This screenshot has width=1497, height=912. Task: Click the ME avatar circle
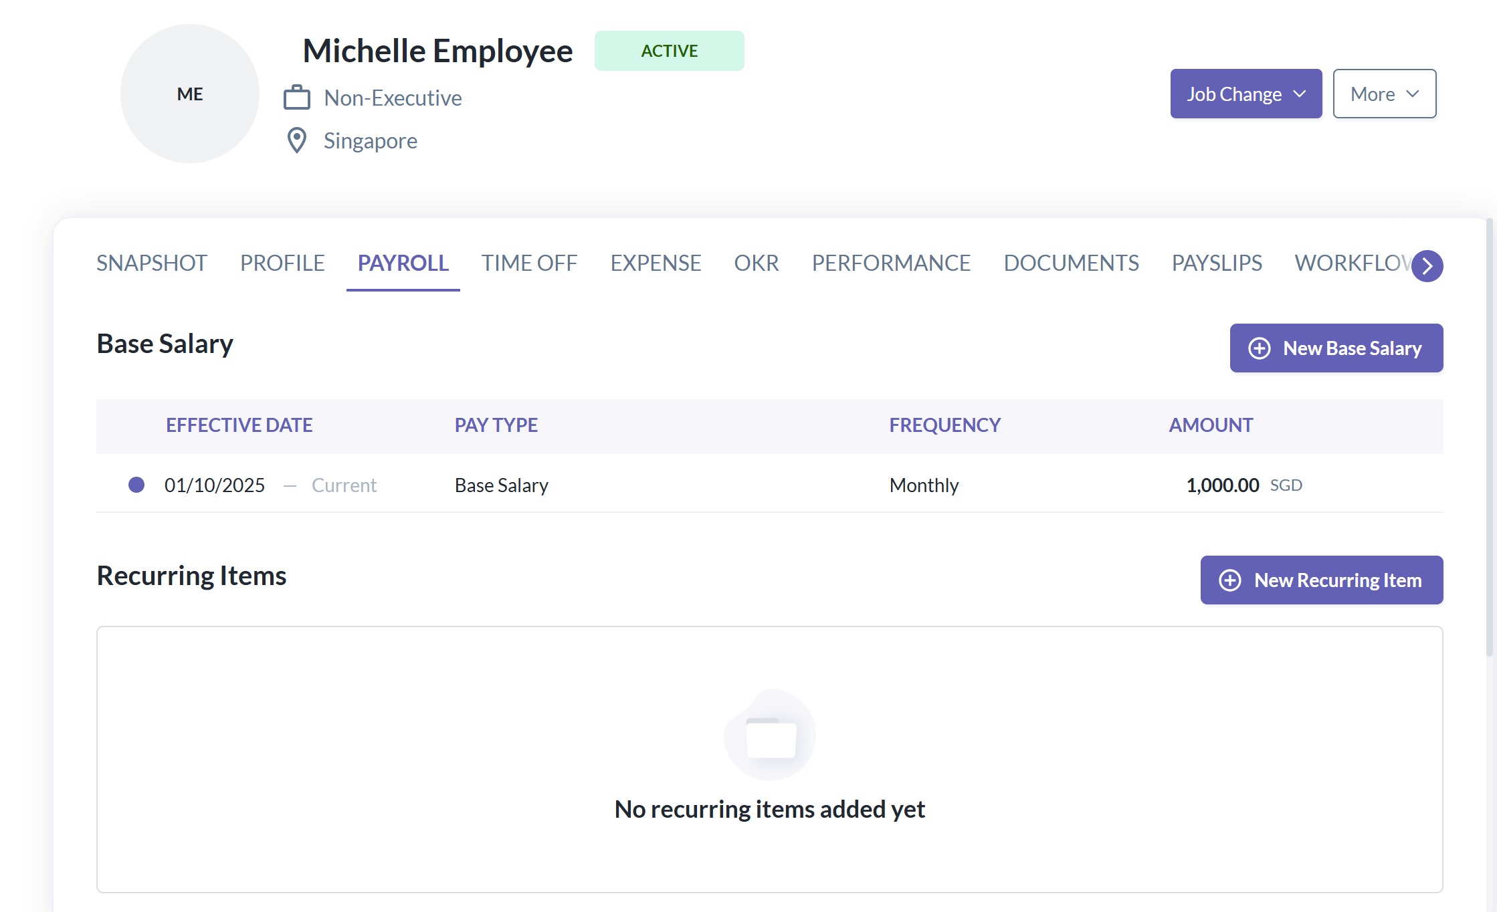click(190, 94)
